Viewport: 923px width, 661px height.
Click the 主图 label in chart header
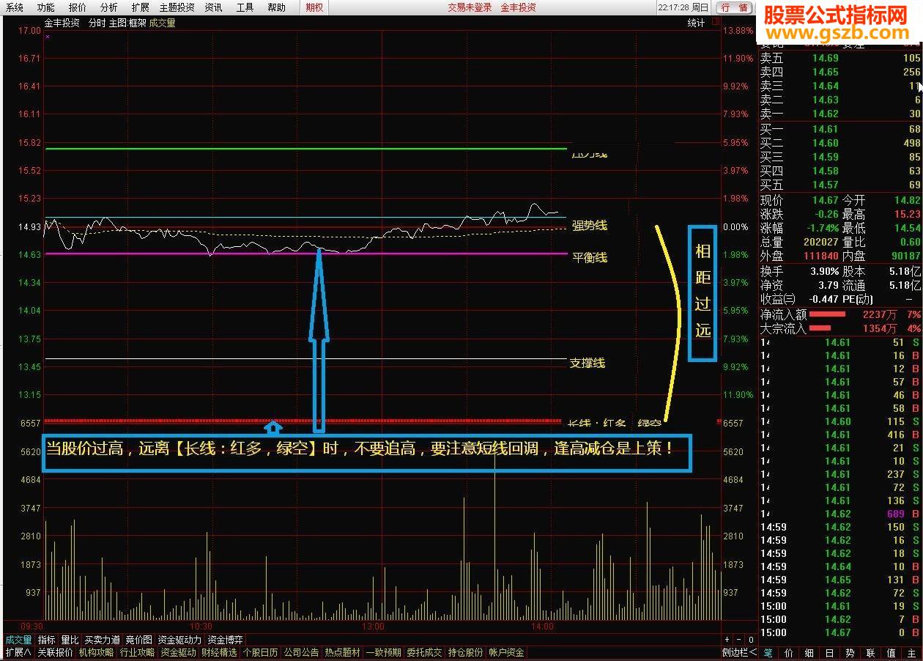coord(117,23)
